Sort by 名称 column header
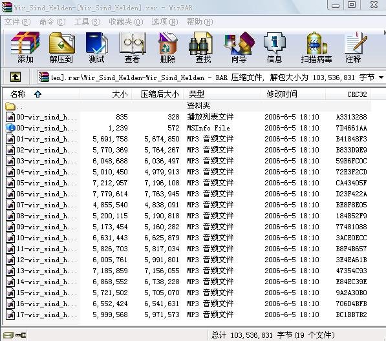The image size is (386, 341). point(41,94)
